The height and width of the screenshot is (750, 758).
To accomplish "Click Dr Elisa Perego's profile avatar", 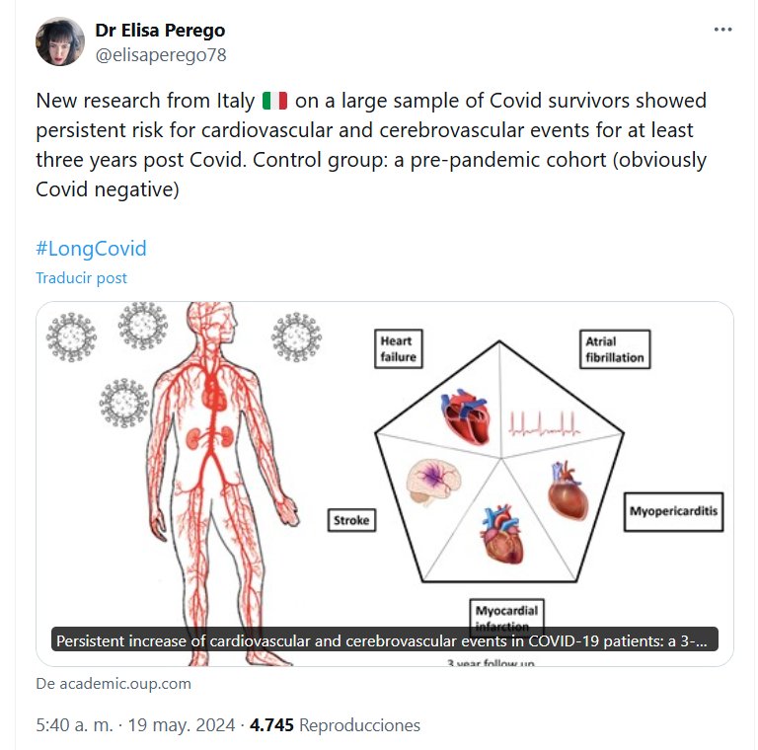I will coord(60,41).
